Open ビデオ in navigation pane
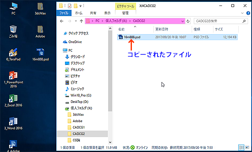This screenshot has width=252, height=152. coord(71,82)
